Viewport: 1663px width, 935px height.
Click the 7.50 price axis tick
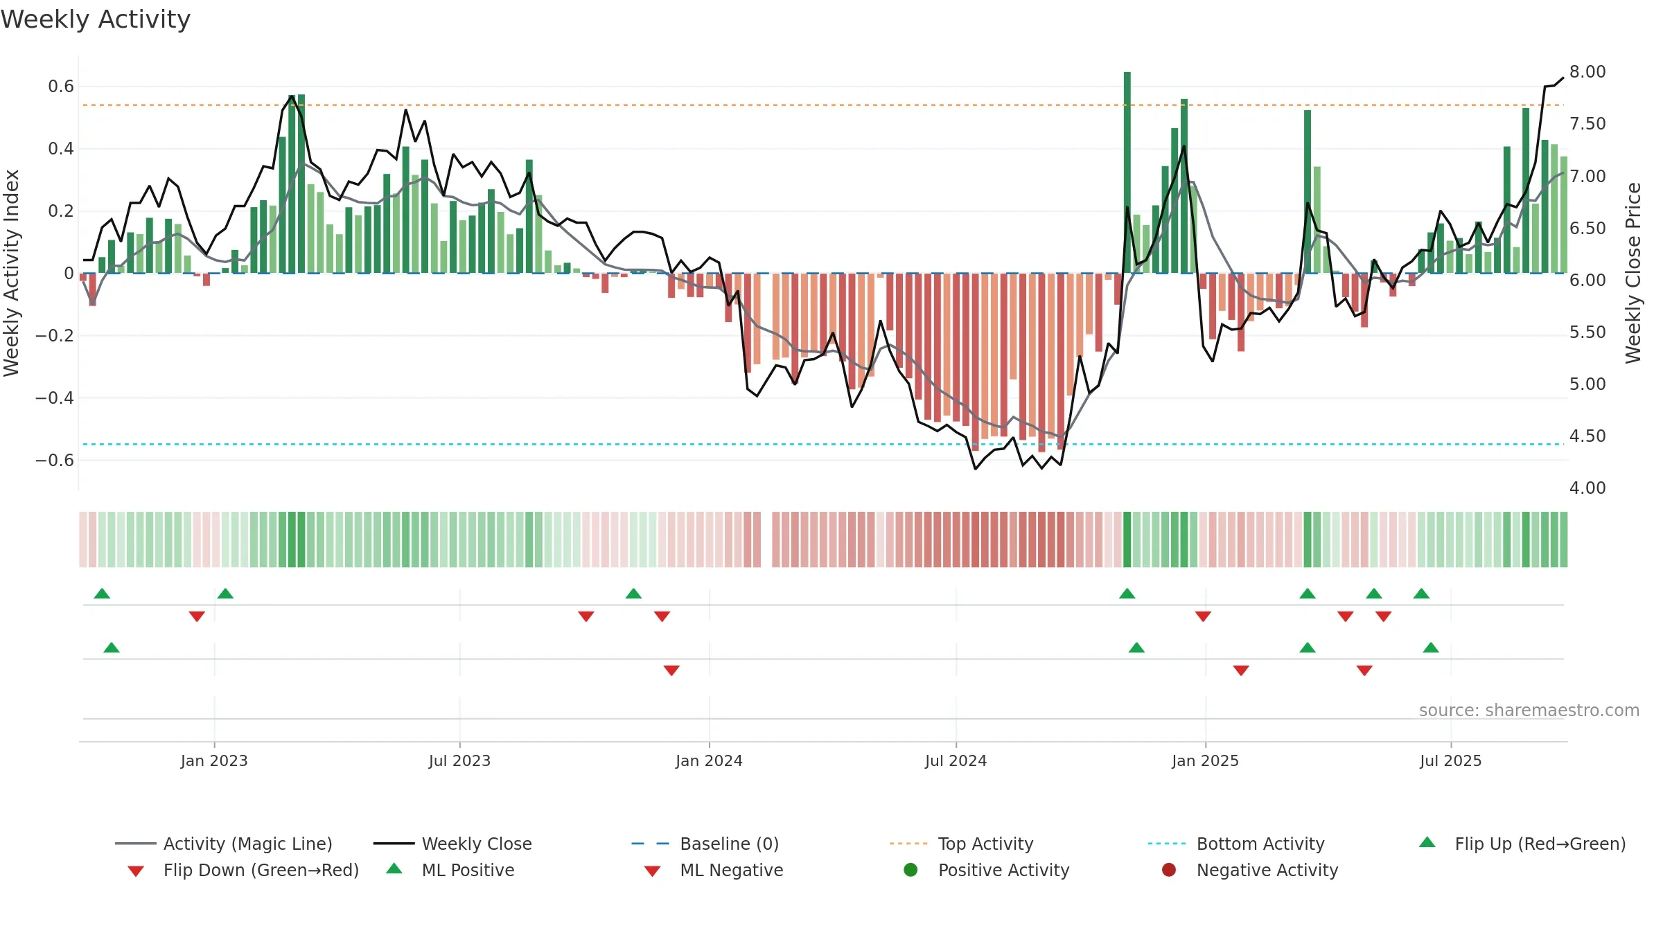pyautogui.click(x=1587, y=124)
